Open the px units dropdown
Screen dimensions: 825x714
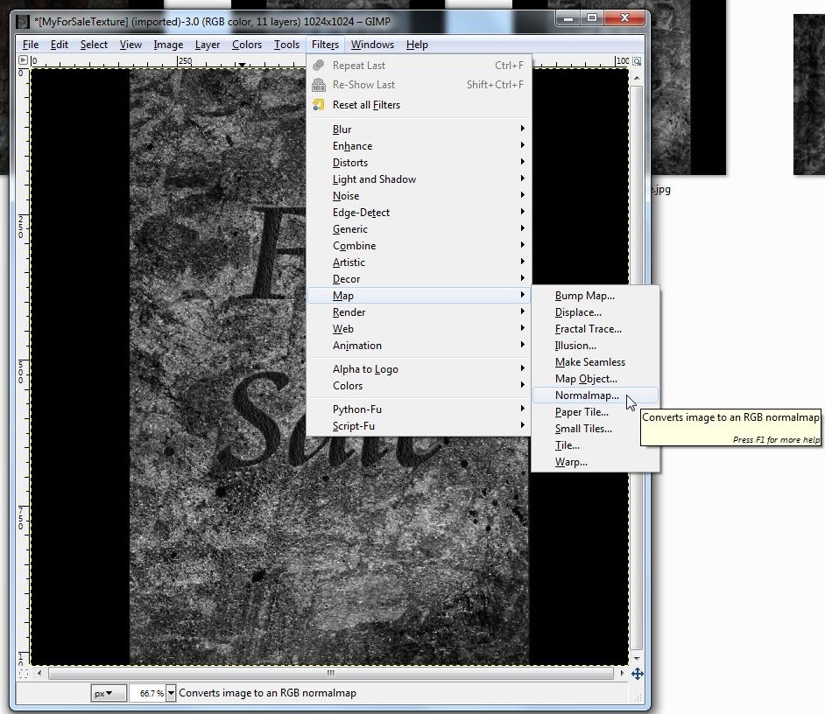coord(109,694)
